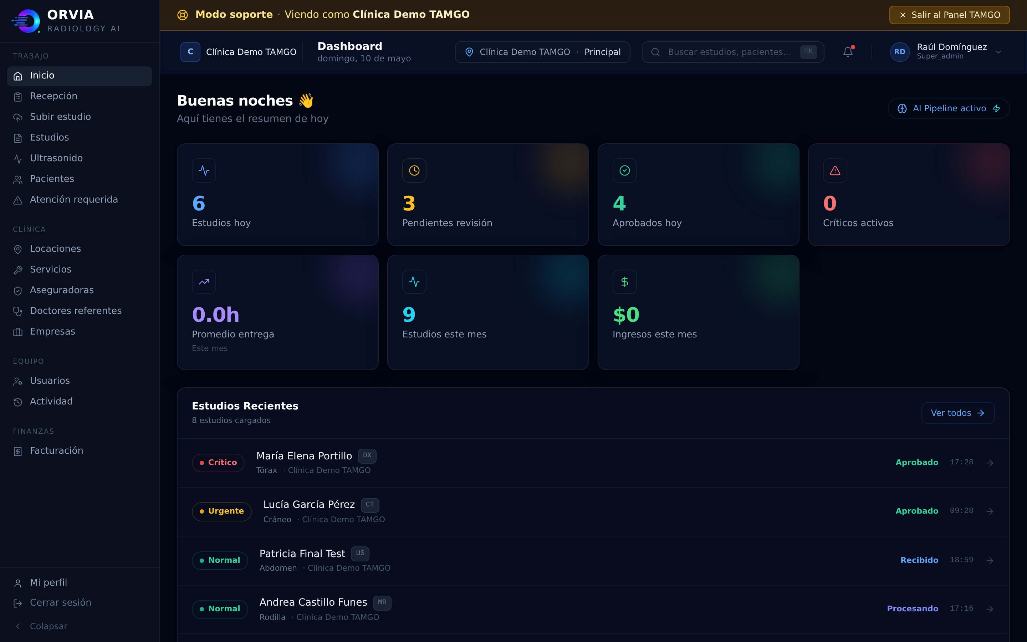Click the DX modality badge
The height and width of the screenshot is (642, 1027).
367,455
